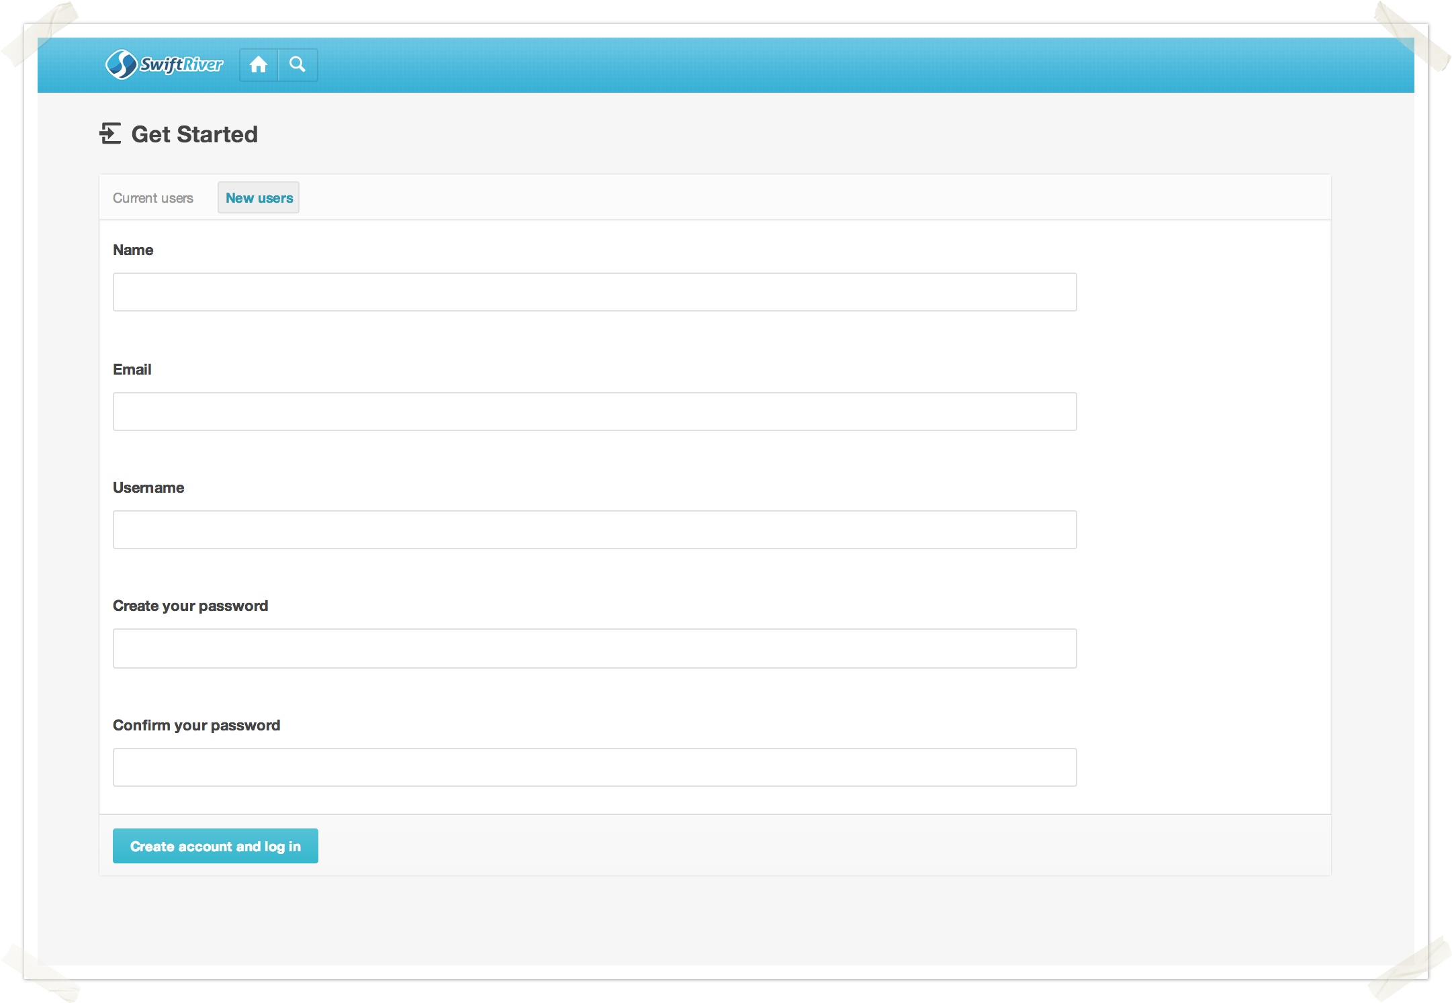Click the Name field label

tap(133, 250)
